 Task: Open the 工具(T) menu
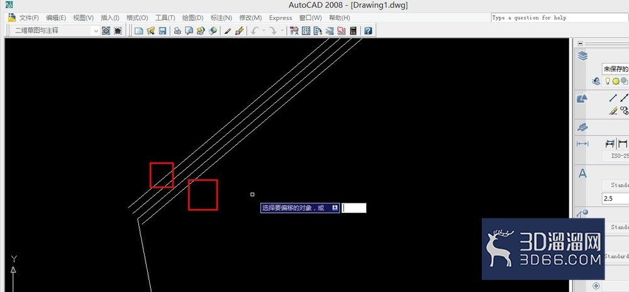pyautogui.click(x=165, y=18)
